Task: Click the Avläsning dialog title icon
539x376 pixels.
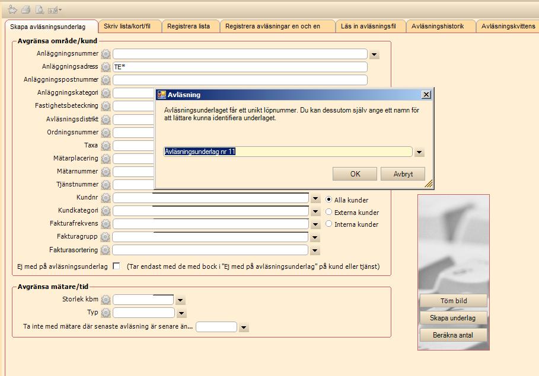Action: coord(161,95)
